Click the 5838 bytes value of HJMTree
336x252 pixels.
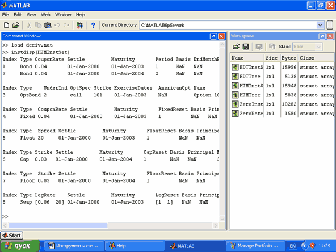(291, 95)
